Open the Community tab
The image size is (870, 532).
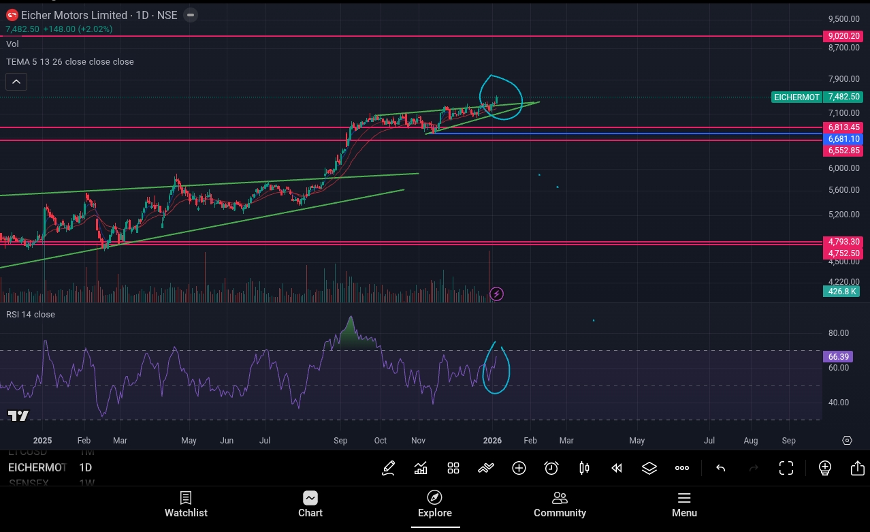[x=560, y=505]
